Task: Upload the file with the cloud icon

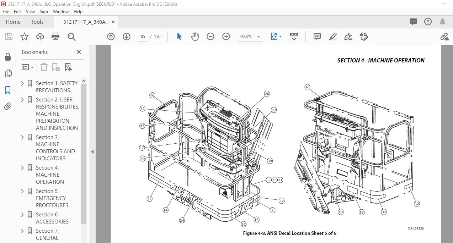Action: click(40, 37)
